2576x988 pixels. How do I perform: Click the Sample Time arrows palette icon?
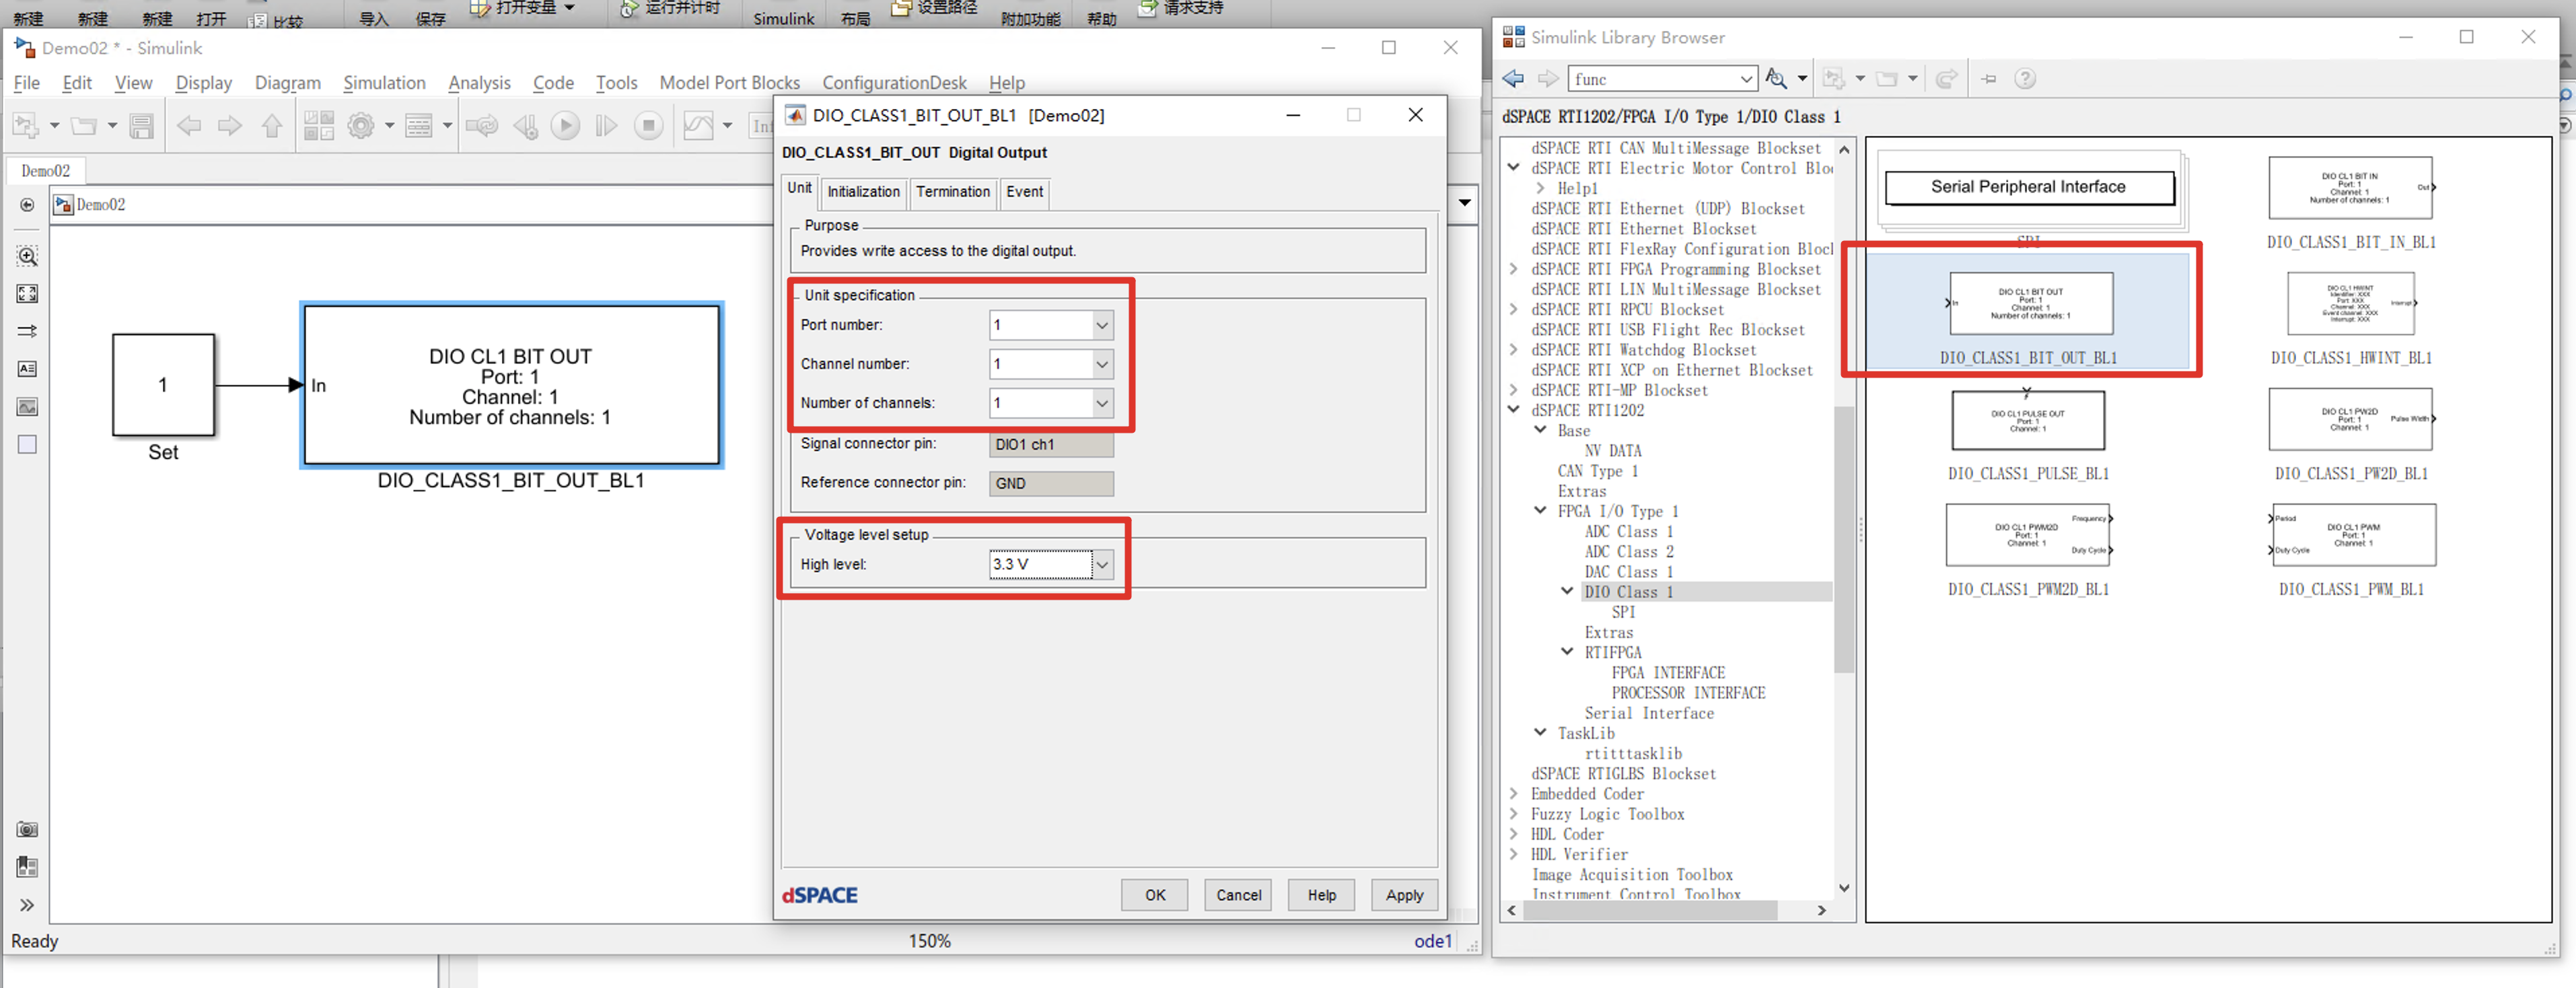coord(27,331)
